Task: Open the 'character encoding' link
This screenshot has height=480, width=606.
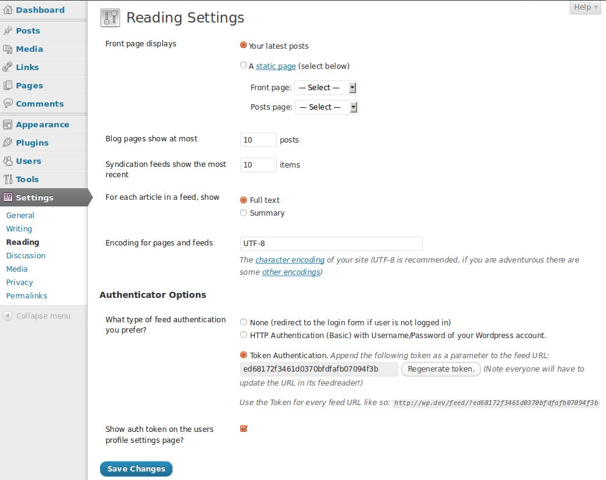Action: (290, 259)
